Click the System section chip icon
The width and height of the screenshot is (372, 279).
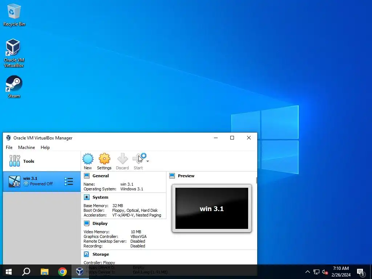click(x=86, y=197)
